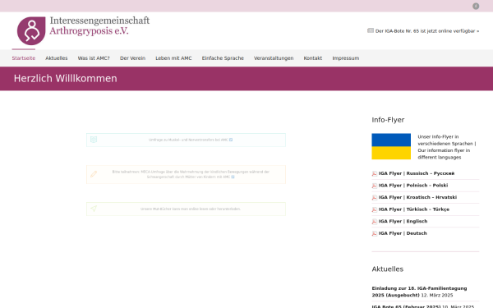Screen dimensions: 493x308
Task: Open Einladung zur 18. IGA-Familientagung article
Action: tap(419, 292)
